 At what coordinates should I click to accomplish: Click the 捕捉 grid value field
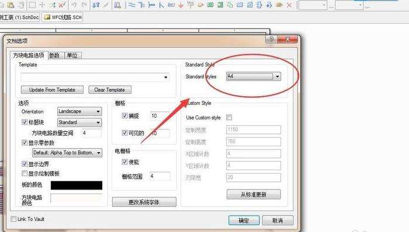tap(160, 116)
